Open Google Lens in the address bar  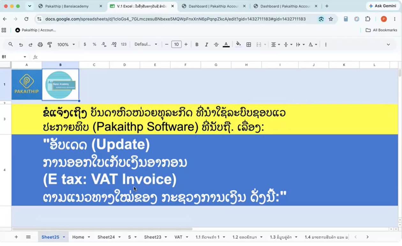point(321,19)
